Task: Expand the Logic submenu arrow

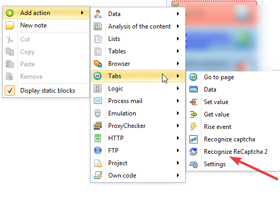Action: click(x=178, y=88)
